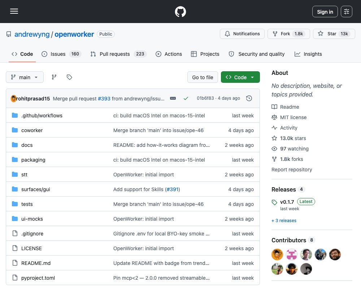361x288 pixels.
Task: Open the #391 link in surfaces/gui commit
Action: (x=173, y=189)
